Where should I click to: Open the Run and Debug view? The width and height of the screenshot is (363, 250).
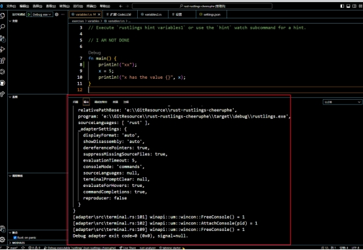click(3, 49)
